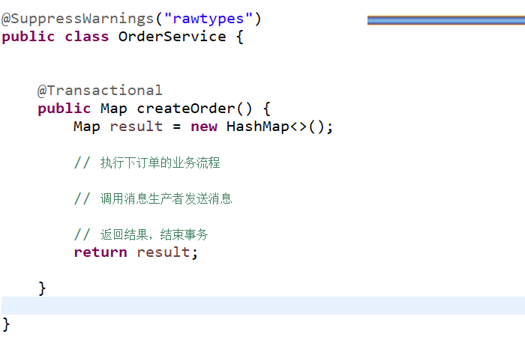Viewport: 525px width, 337px height.
Task: Click the createOrder method name
Action: (186, 109)
